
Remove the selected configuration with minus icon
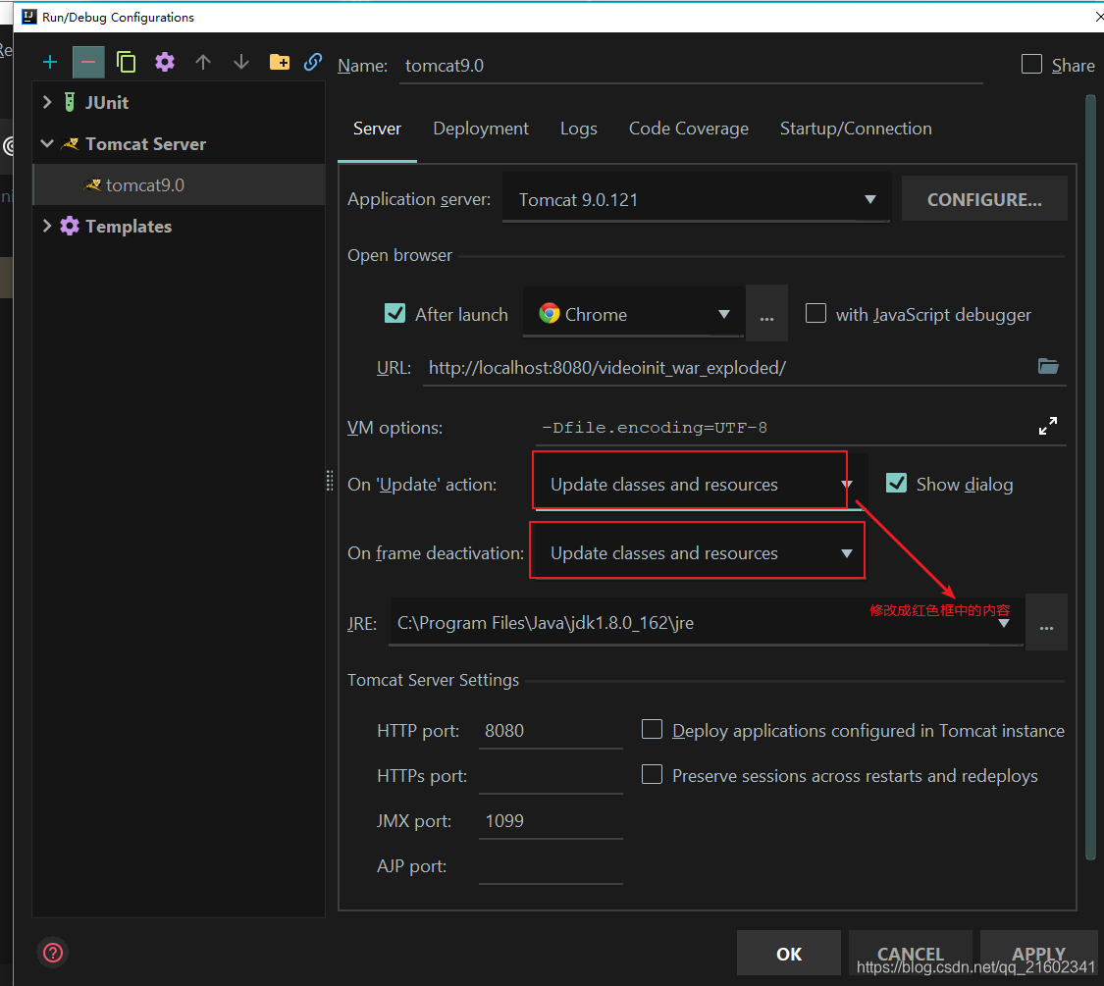tap(88, 62)
